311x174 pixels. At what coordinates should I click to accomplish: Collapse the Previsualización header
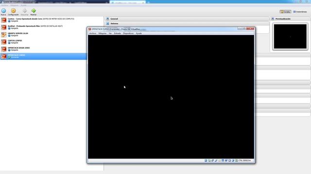point(290,19)
